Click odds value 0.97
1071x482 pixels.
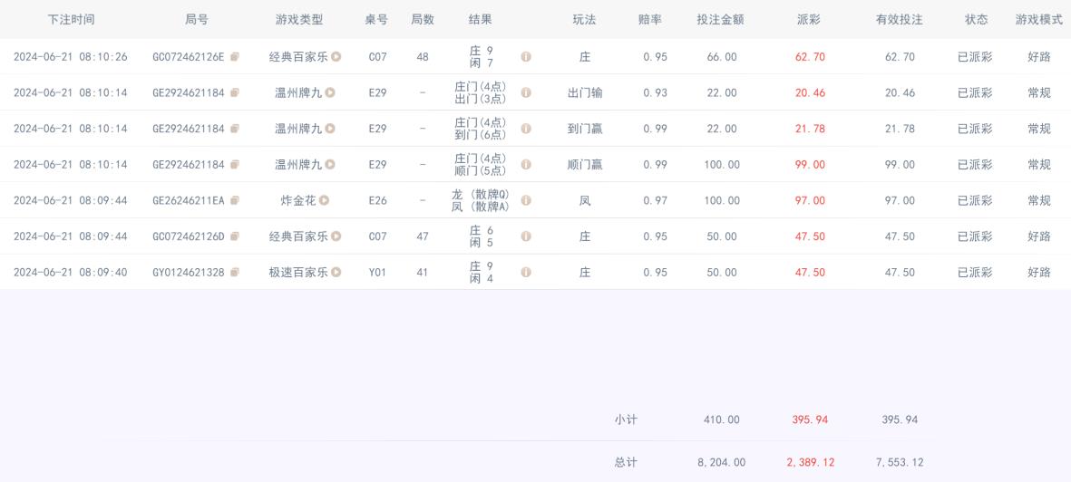655,200
